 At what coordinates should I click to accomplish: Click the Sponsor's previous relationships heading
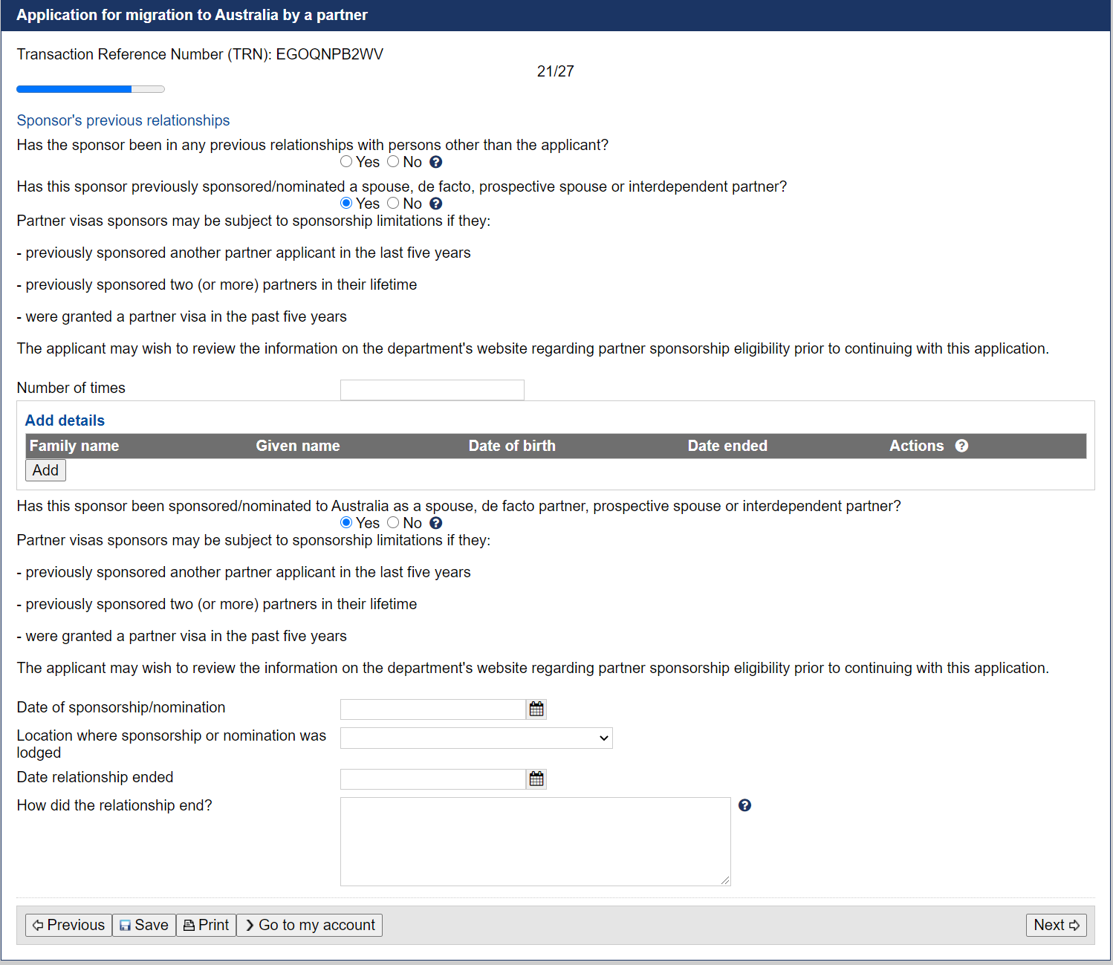pos(123,120)
